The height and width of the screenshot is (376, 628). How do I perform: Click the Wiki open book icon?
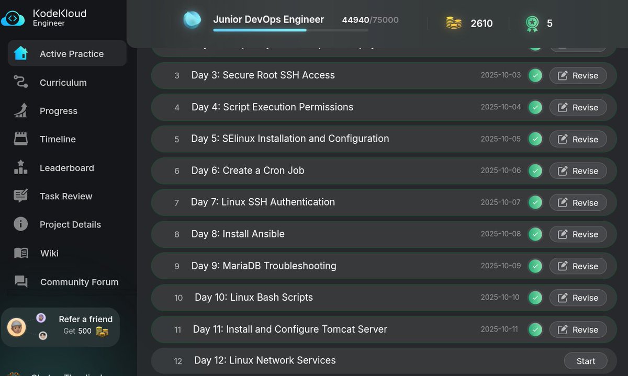tap(21, 253)
